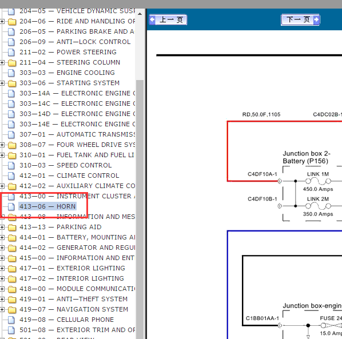Click the 413-13 Parking Aid folder icon
Image resolution: width=342 pixels, height=339 pixels.
(x=12, y=228)
